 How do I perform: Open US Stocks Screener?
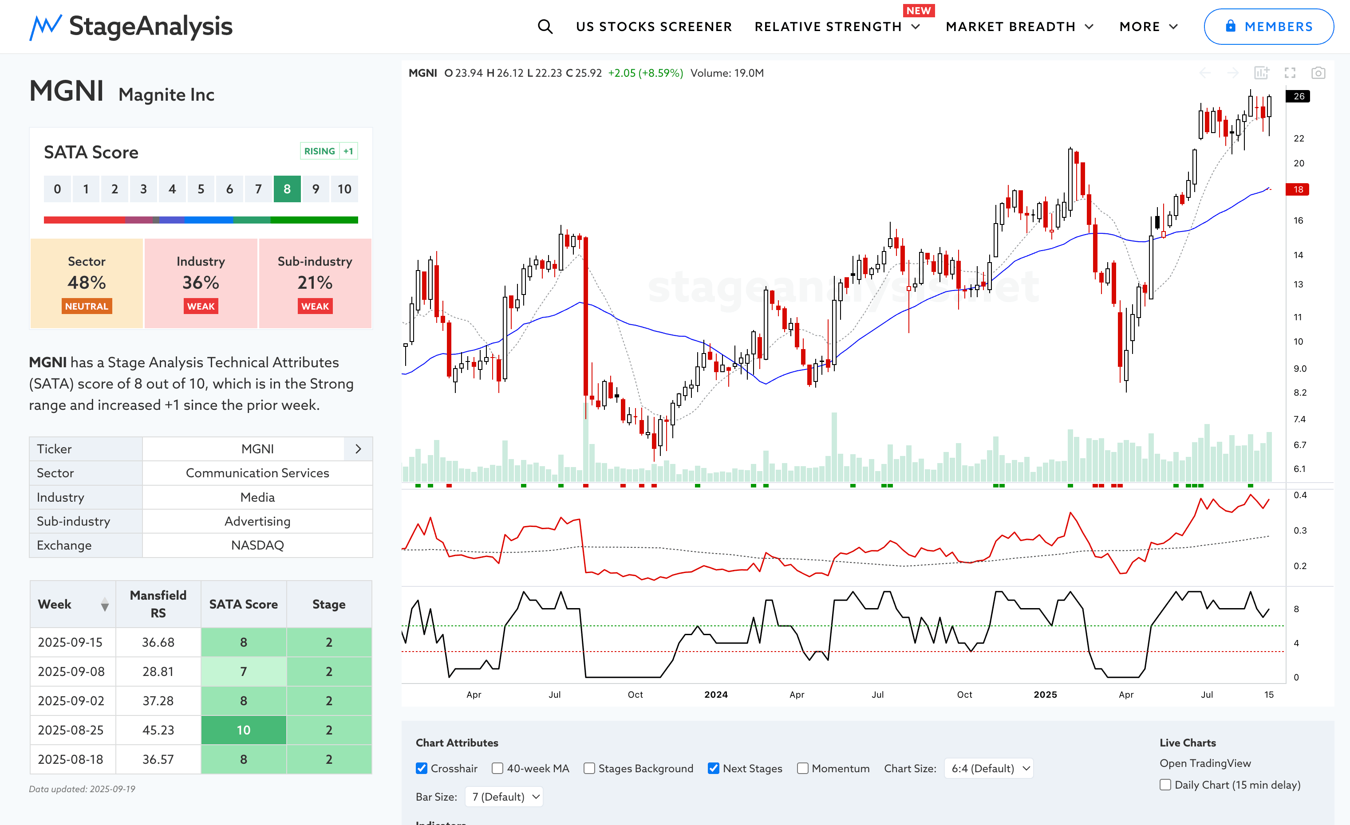click(654, 26)
